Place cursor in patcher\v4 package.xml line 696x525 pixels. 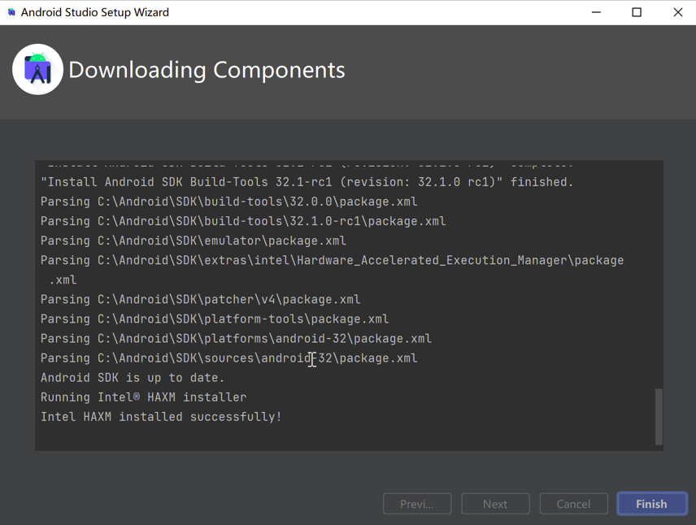point(200,300)
